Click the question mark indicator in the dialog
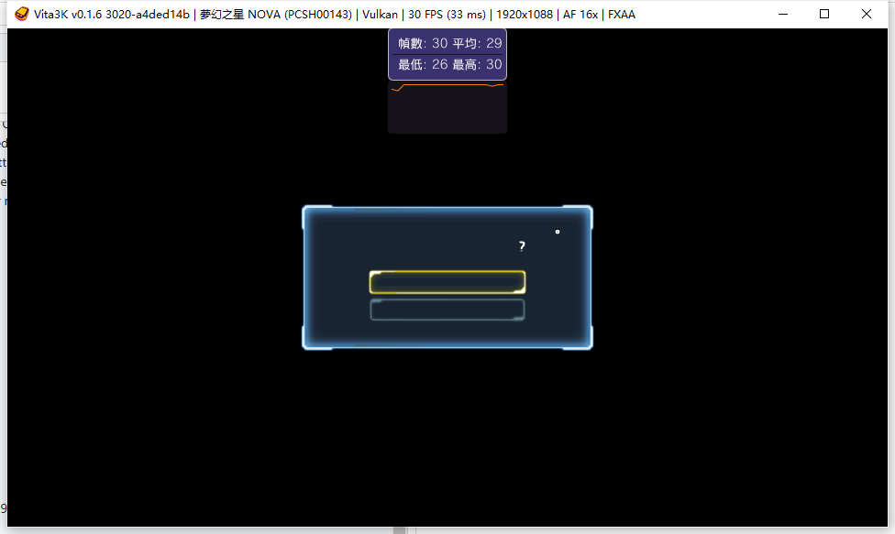 point(522,245)
